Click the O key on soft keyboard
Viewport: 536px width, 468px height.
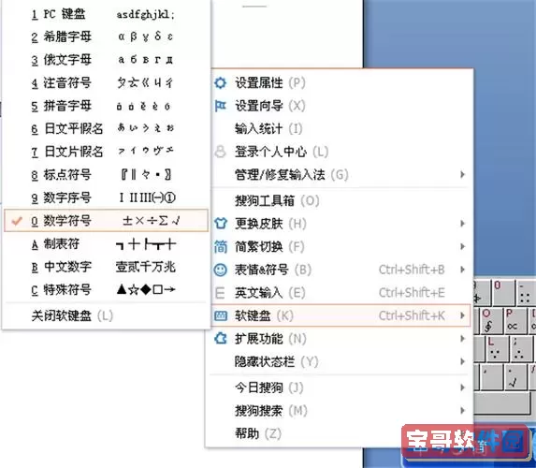[491, 321]
